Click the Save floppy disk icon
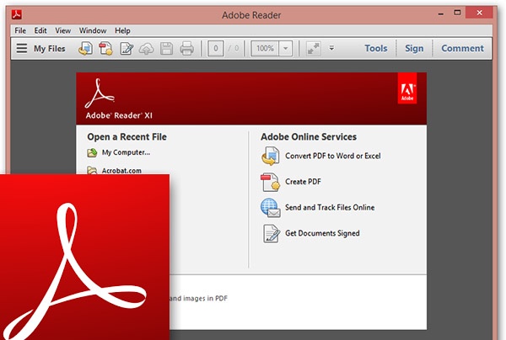The height and width of the screenshot is (340, 506). pyautogui.click(x=166, y=49)
